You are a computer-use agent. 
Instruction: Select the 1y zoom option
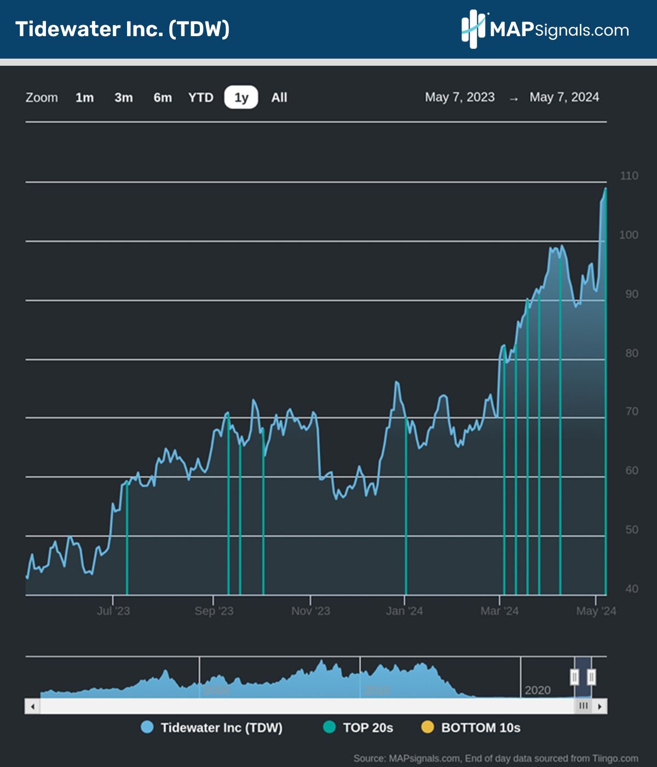point(241,98)
